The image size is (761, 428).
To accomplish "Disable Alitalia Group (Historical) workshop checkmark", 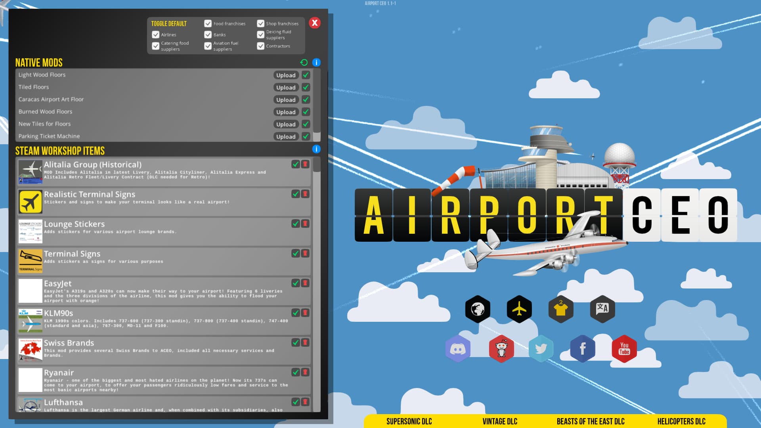I will point(296,164).
